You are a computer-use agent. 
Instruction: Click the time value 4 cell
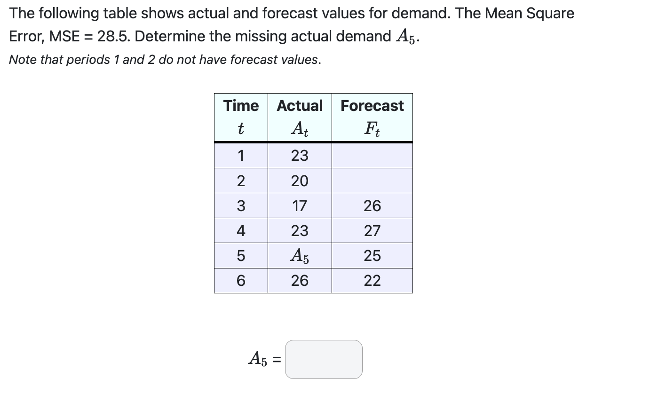[x=241, y=230]
